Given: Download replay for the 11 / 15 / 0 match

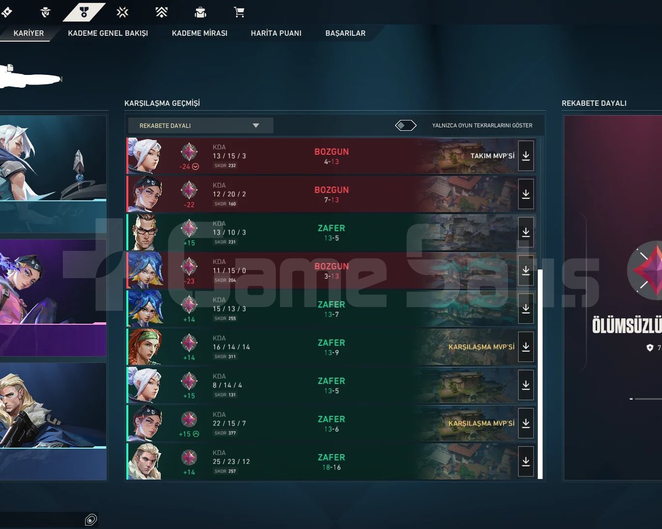Looking at the screenshot, I should tap(526, 271).
